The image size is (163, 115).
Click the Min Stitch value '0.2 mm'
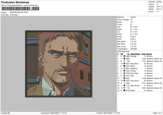(x=133, y=44)
